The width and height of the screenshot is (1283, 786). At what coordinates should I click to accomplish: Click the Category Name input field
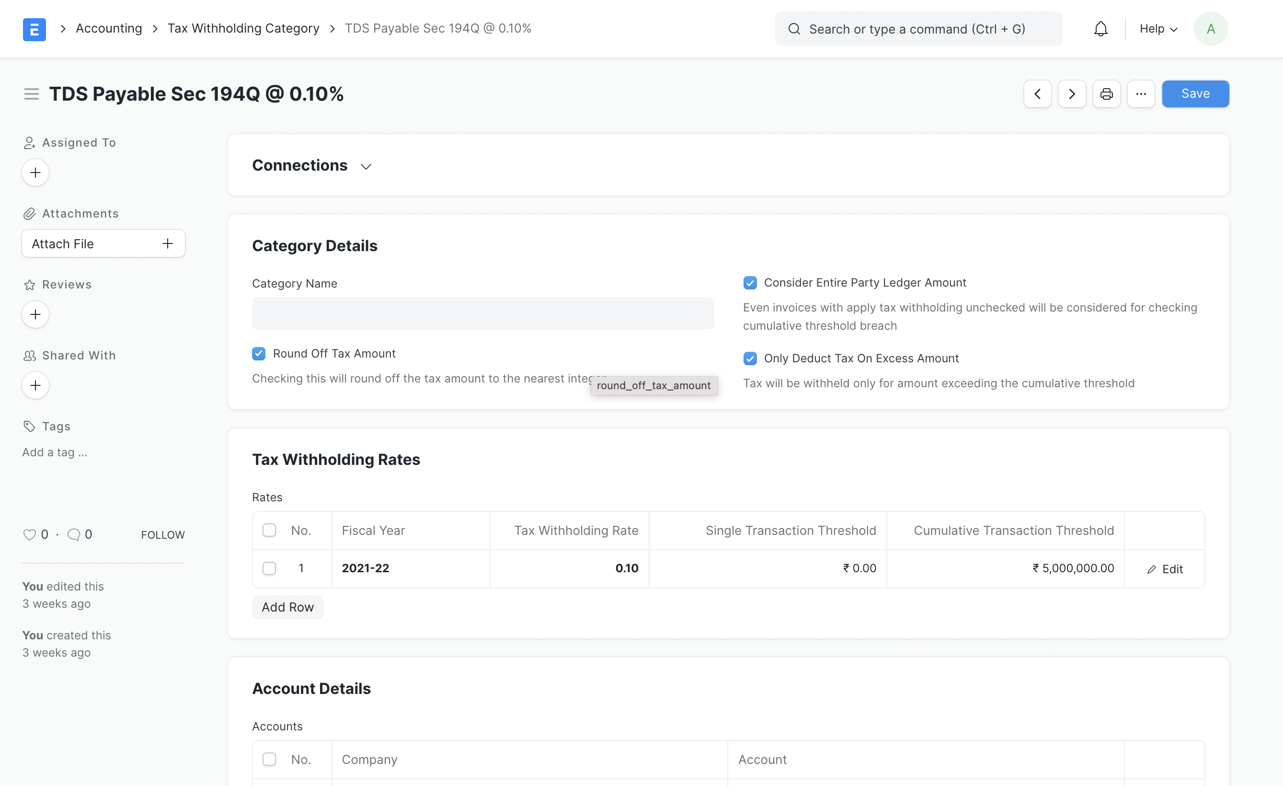(x=483, y=313)
